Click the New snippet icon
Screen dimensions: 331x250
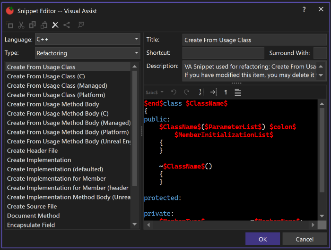coord(10,25)
